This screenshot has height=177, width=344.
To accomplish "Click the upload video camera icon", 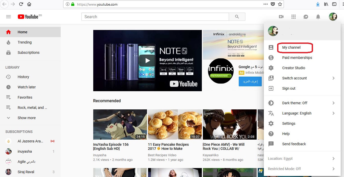I will coord(281,17).
